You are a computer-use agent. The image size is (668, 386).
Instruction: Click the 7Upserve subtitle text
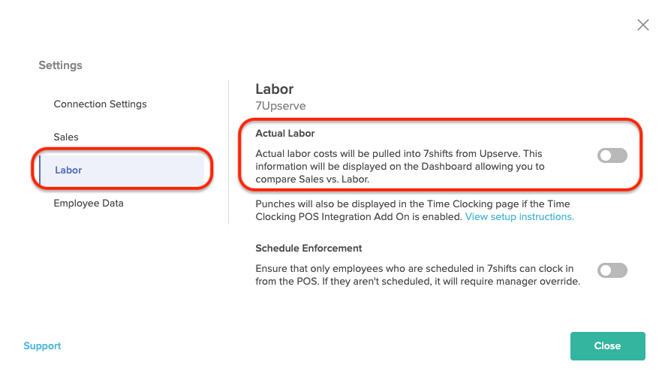280,106
